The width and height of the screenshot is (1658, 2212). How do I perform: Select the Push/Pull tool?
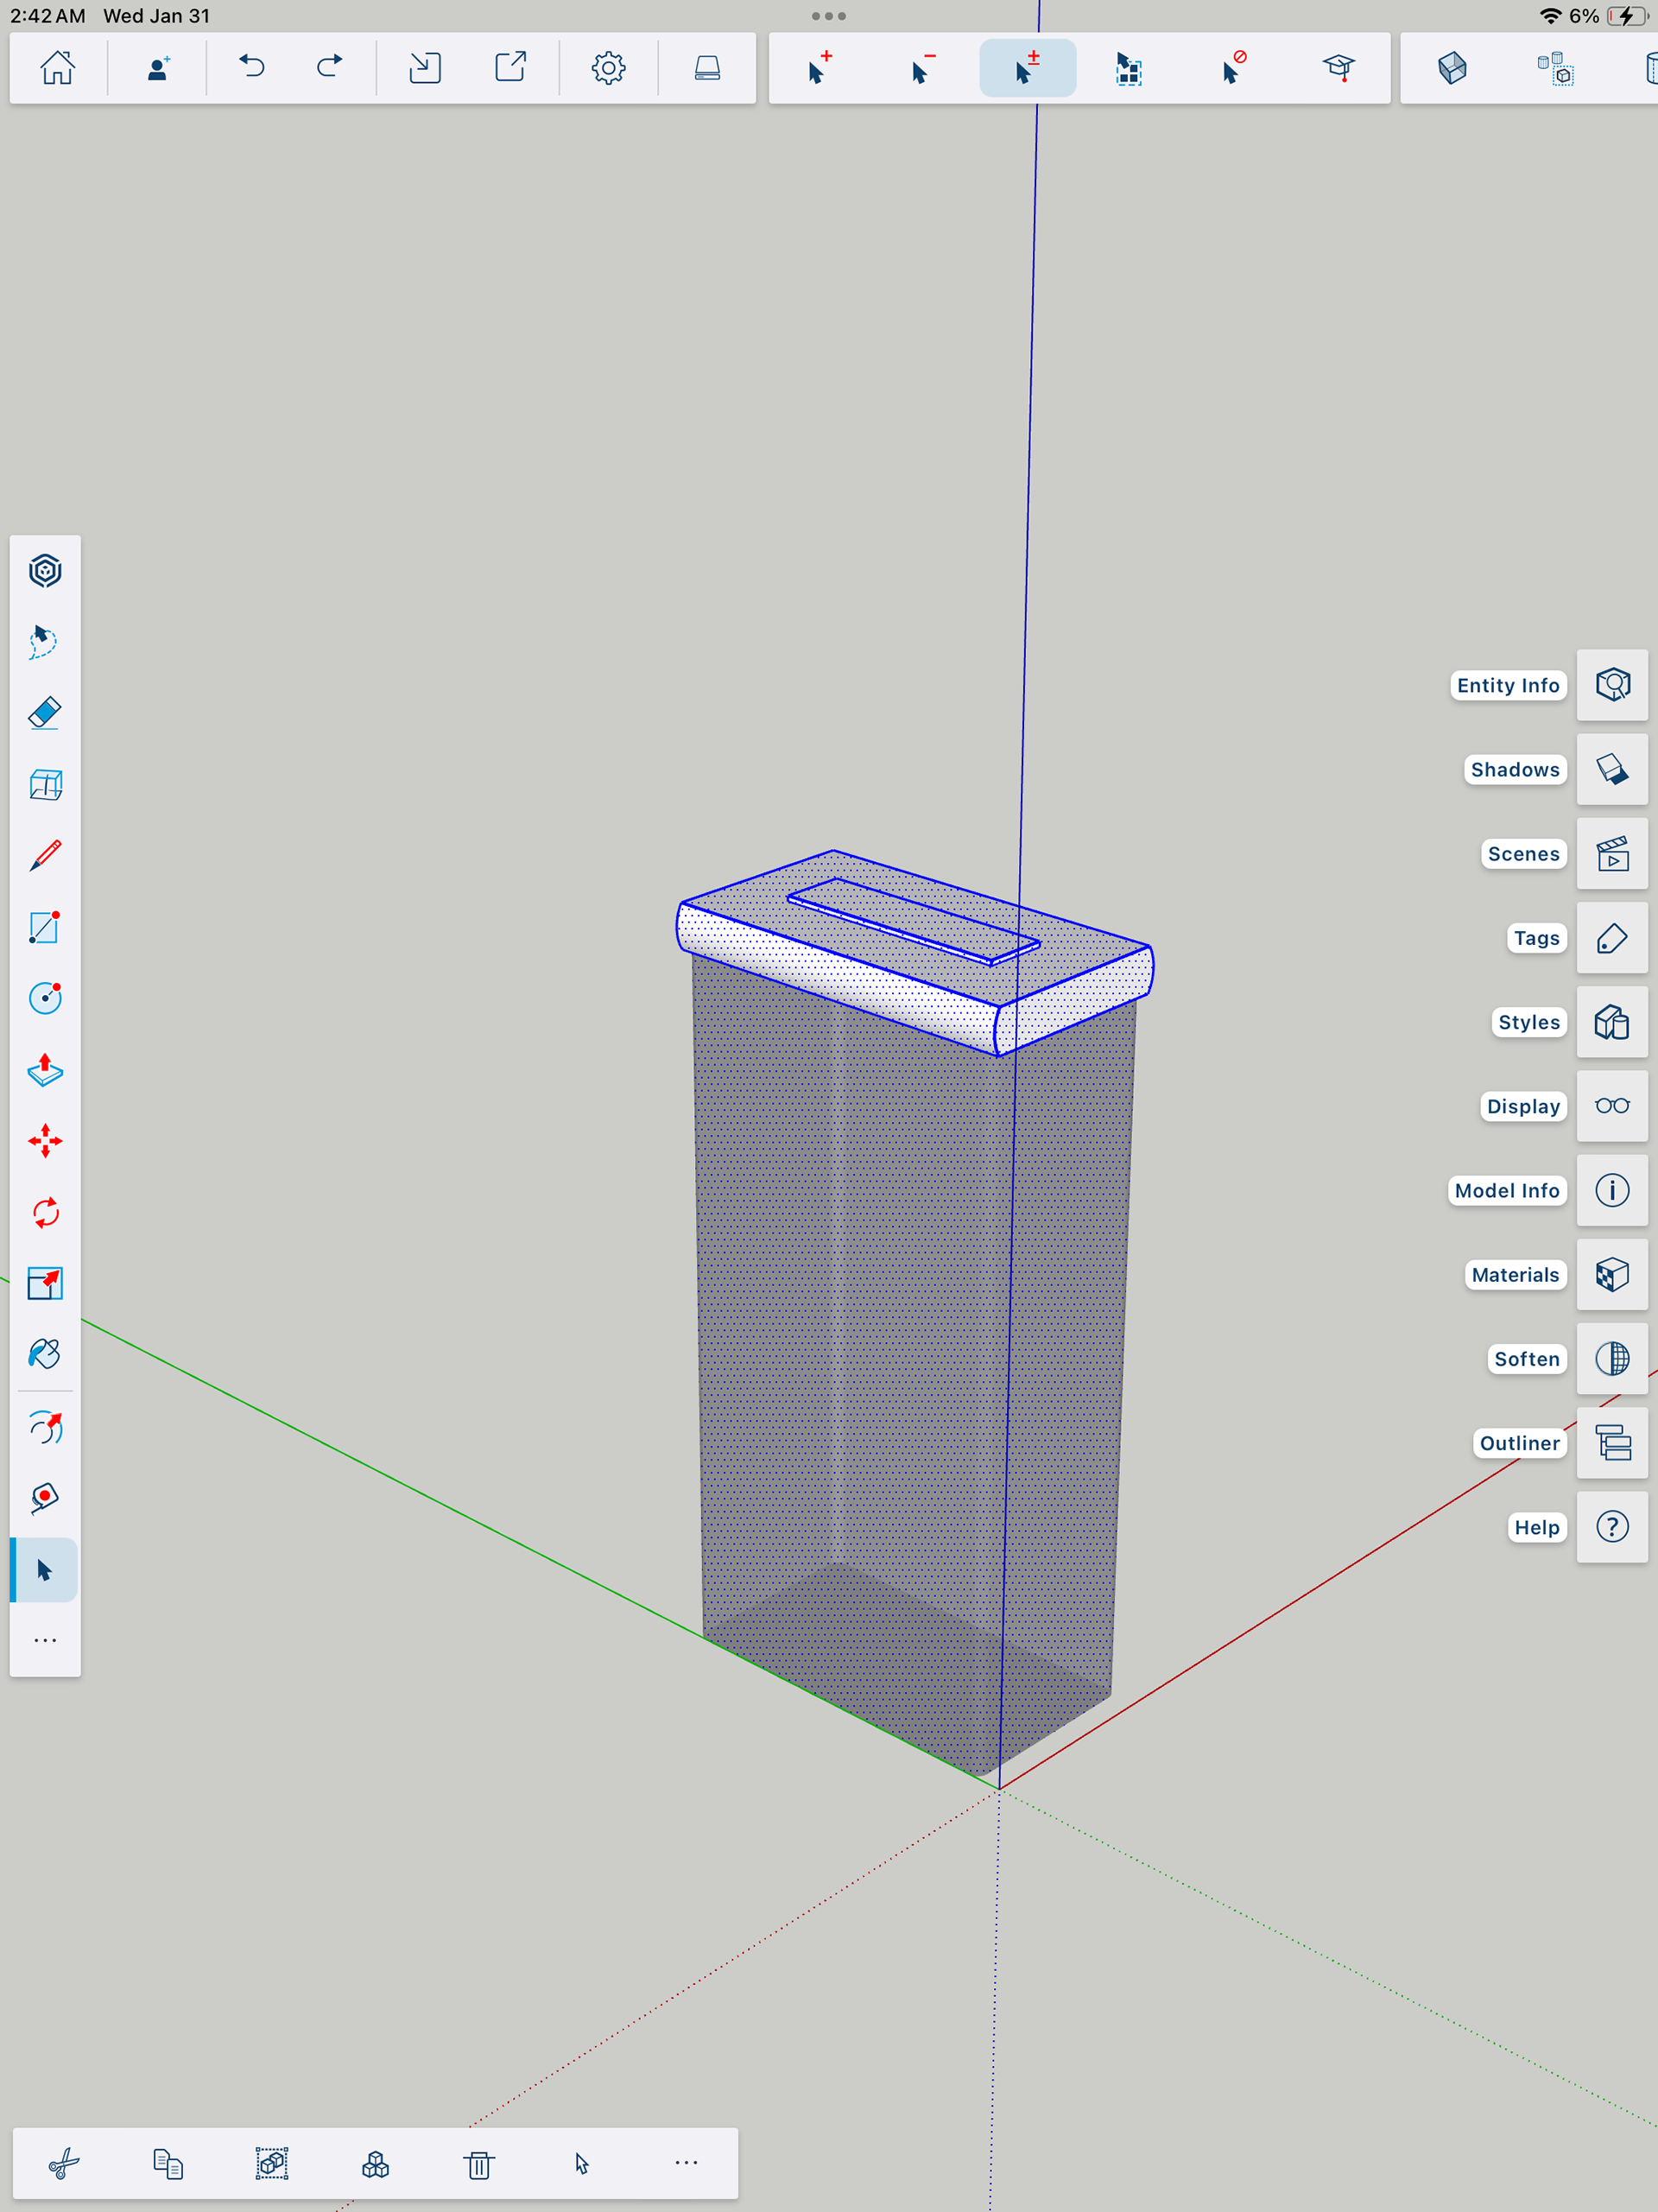(45, 1070)
